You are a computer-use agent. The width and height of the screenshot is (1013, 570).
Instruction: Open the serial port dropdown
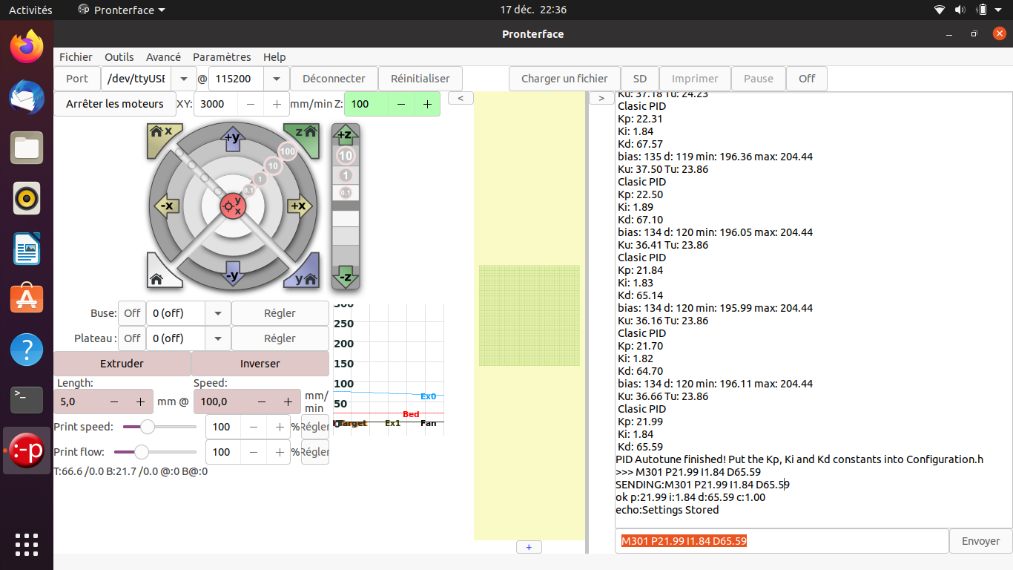coord(182,79)
